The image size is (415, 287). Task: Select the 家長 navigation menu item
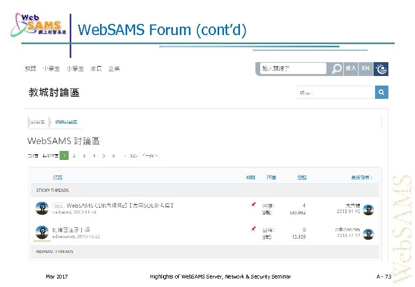pyautogui.click(x=96, y=69)
